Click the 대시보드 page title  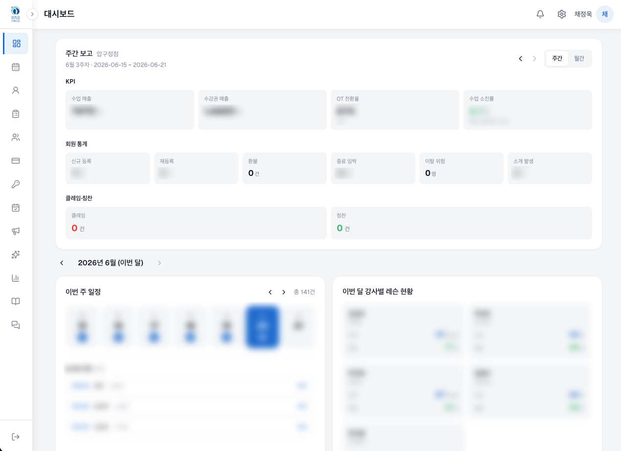(x=59, y=14)
